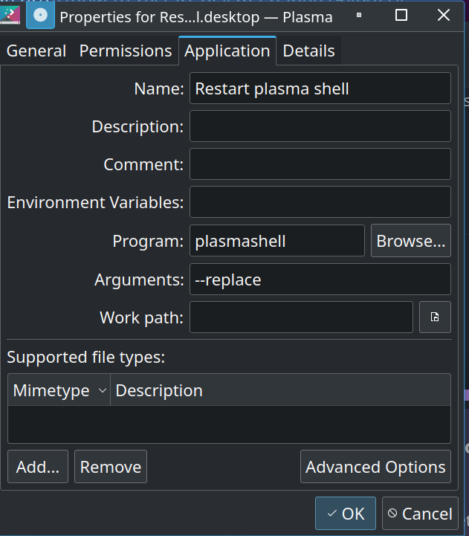This screenshot has width=469, height=536.
Task: Switch to the General tab
Action: [x=36, y=51]
